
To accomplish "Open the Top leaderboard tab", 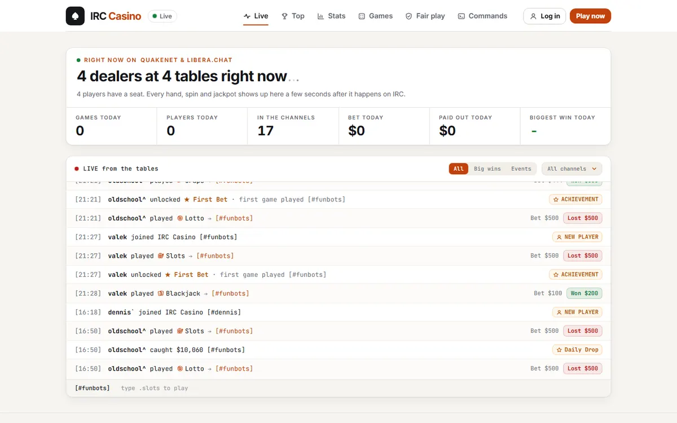I will click(x=293, y=16).
